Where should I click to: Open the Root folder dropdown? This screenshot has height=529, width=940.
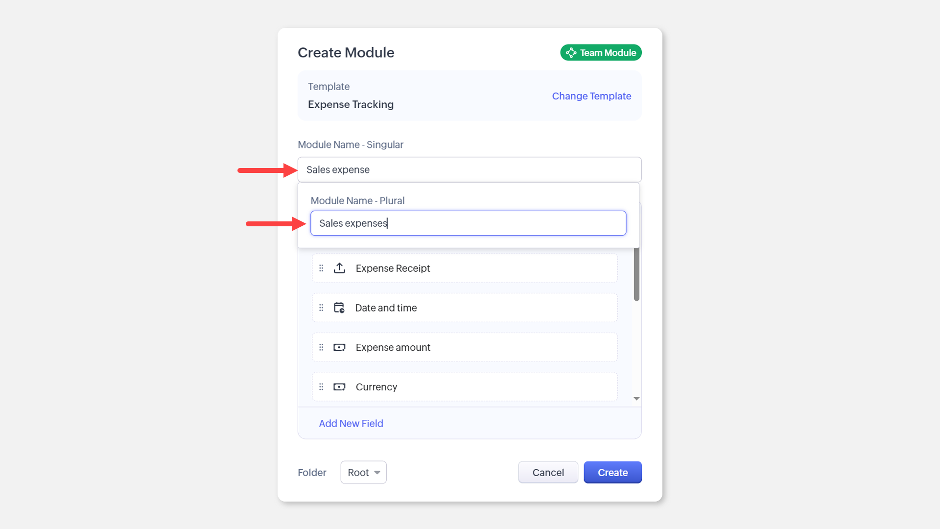point(363,472)
